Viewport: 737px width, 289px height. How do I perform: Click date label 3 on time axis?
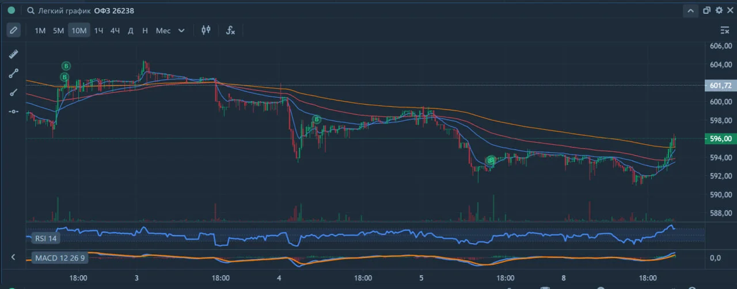coord(136,278)
